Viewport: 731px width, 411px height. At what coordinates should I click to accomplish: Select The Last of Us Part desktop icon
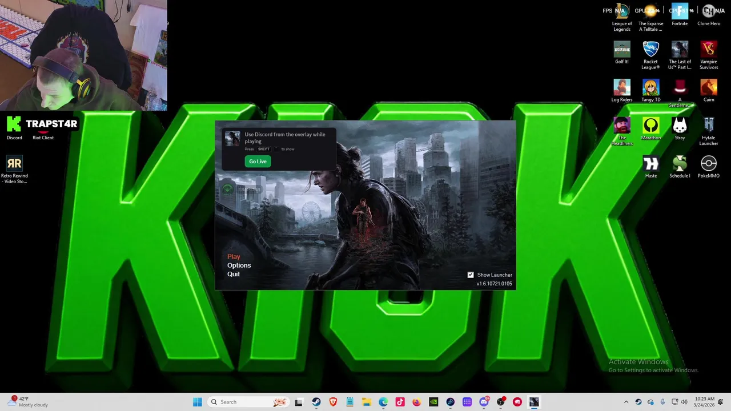[x=680, y=55]
